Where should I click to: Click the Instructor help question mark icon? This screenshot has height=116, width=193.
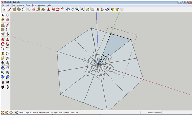coord(17,112)
